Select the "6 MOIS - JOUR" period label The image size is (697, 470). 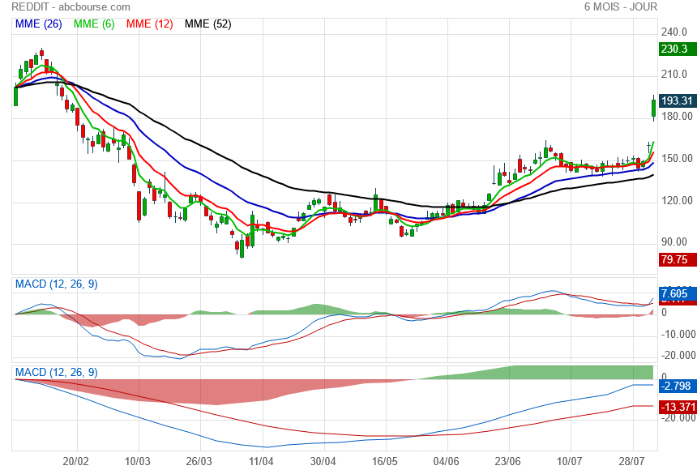[x=621, y=6]
